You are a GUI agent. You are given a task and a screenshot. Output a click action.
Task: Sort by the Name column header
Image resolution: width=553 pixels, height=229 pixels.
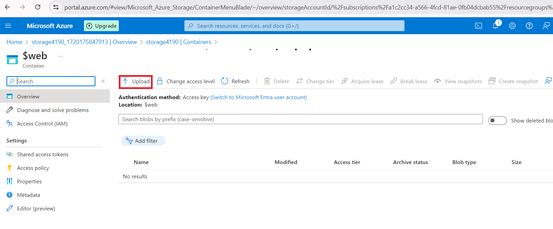coord(141,162)
